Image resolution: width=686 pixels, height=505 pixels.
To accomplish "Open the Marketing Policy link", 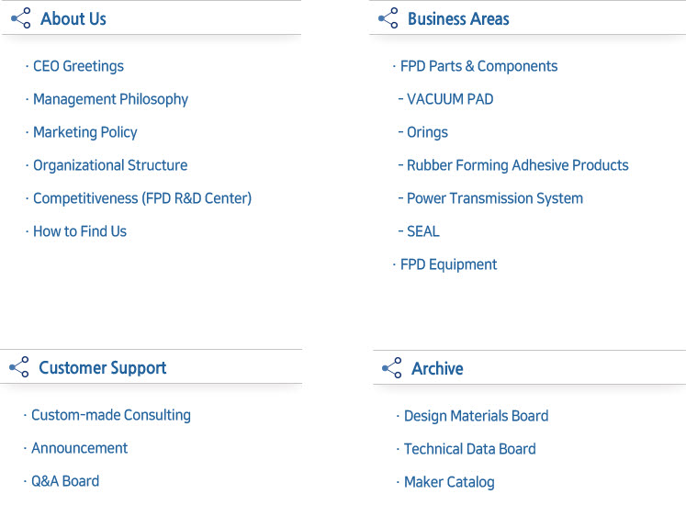I will (84, 132).
